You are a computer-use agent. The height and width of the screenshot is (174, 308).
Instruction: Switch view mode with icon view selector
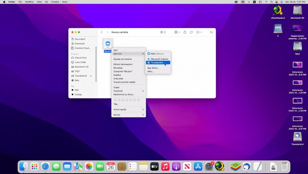click(x=163, y=32)
